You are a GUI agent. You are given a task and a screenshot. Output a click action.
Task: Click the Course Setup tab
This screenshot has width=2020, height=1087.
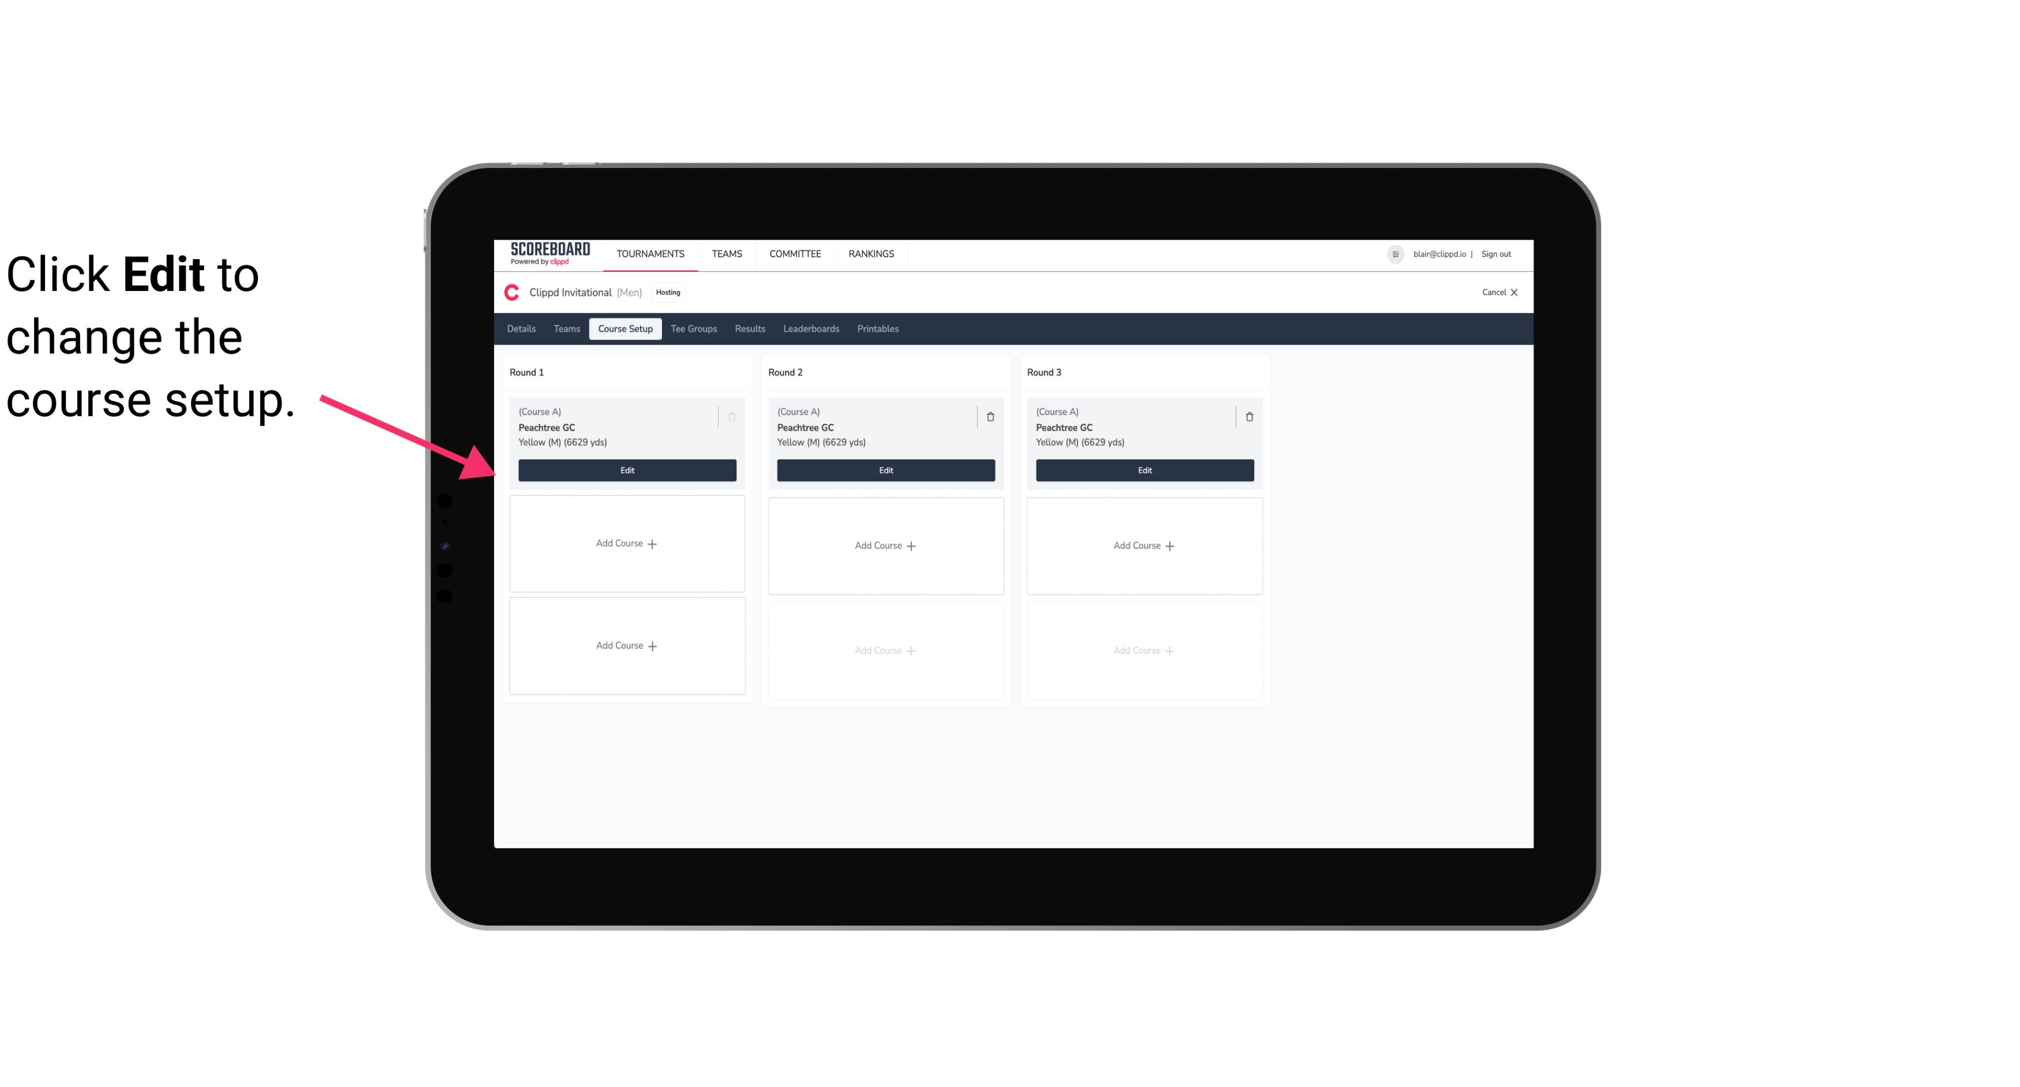[624, 329]
